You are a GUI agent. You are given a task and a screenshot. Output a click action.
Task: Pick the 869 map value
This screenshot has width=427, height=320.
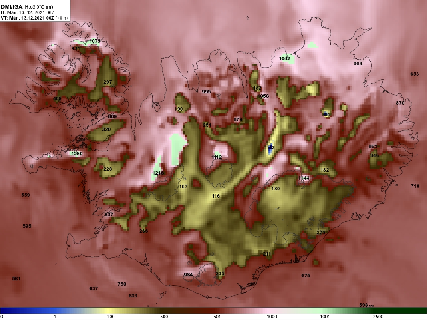point(112,116)
